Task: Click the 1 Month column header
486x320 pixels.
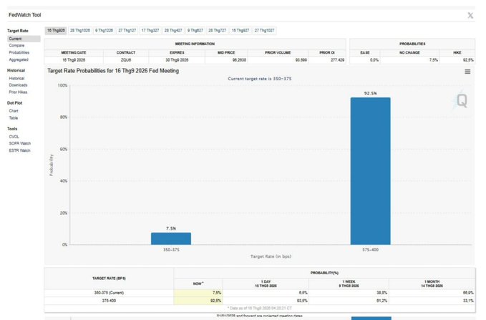Action: [432, 283]
